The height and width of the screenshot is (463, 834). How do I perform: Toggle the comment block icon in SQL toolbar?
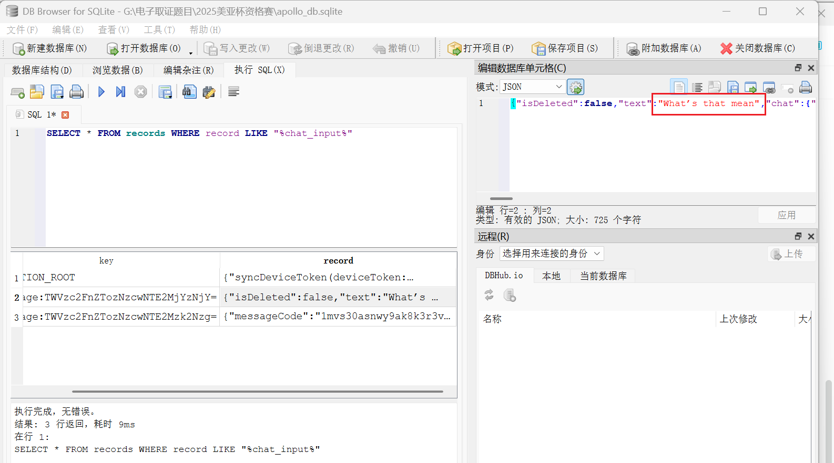point(234,92)
